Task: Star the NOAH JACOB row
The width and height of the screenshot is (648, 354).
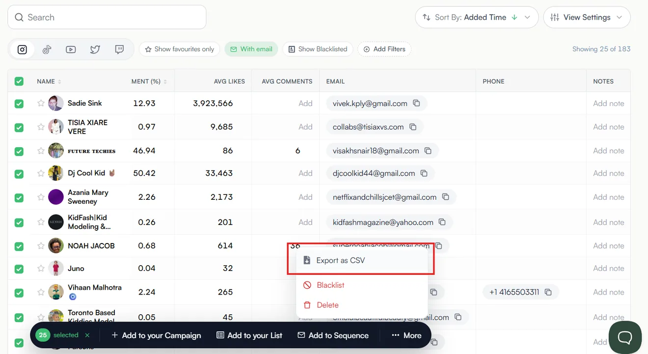Action: point(41,245)
